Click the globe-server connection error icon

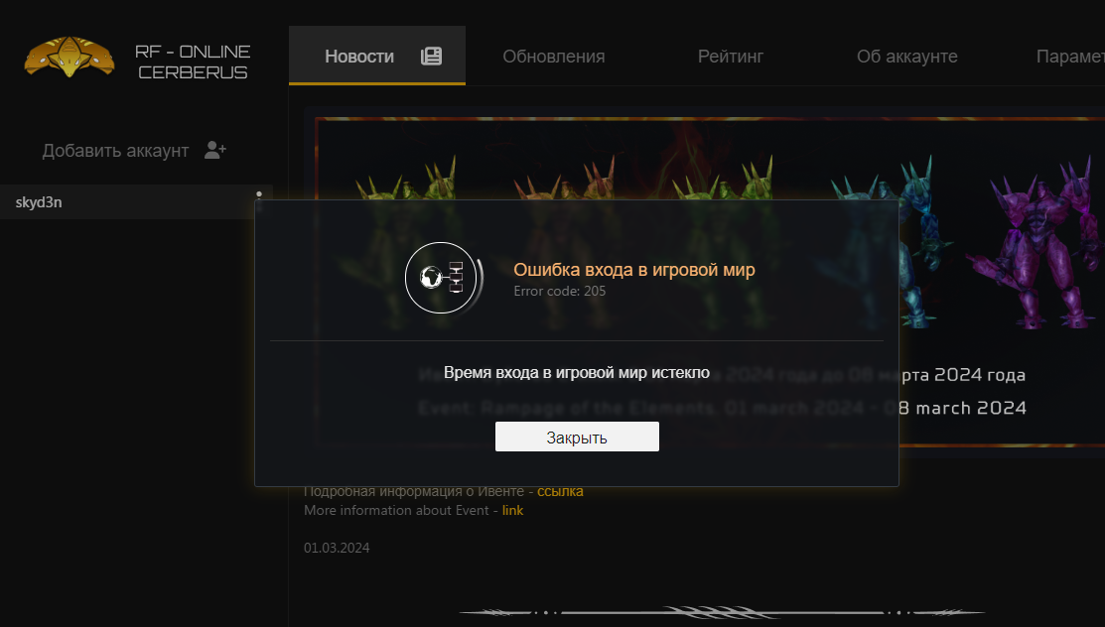[x=442, y=278]
